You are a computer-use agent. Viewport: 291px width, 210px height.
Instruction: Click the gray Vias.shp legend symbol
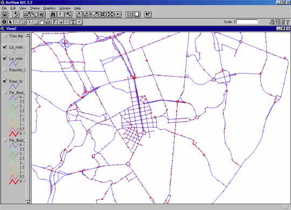[x=14, y=41]
